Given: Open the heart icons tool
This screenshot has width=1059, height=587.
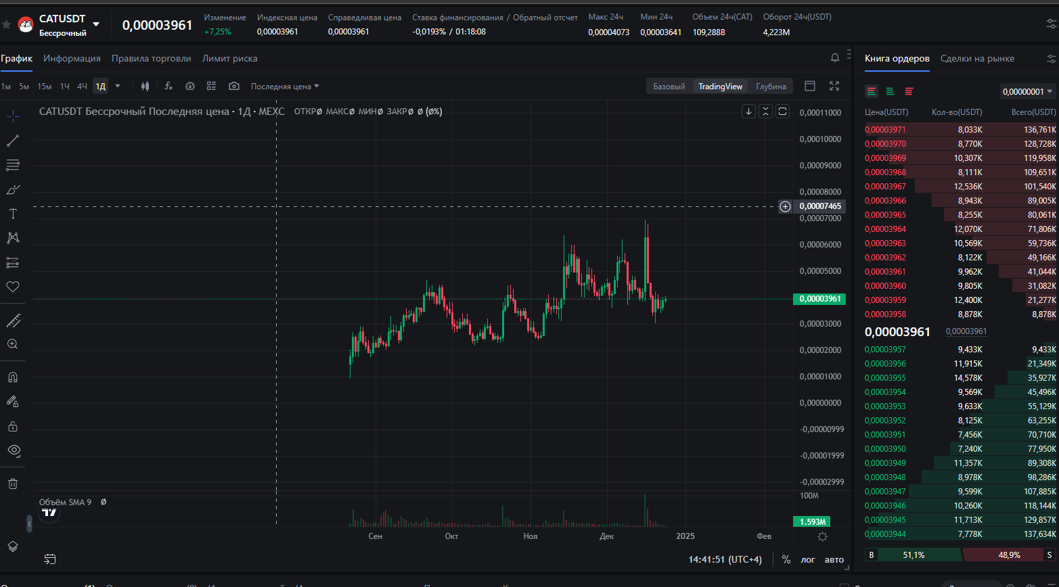Looking at the screenshot, I should [13, 287].
